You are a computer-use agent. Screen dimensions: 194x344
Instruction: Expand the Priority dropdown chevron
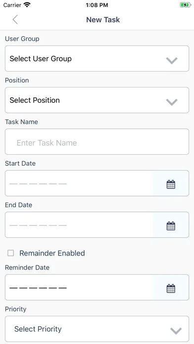pos(176,331)
